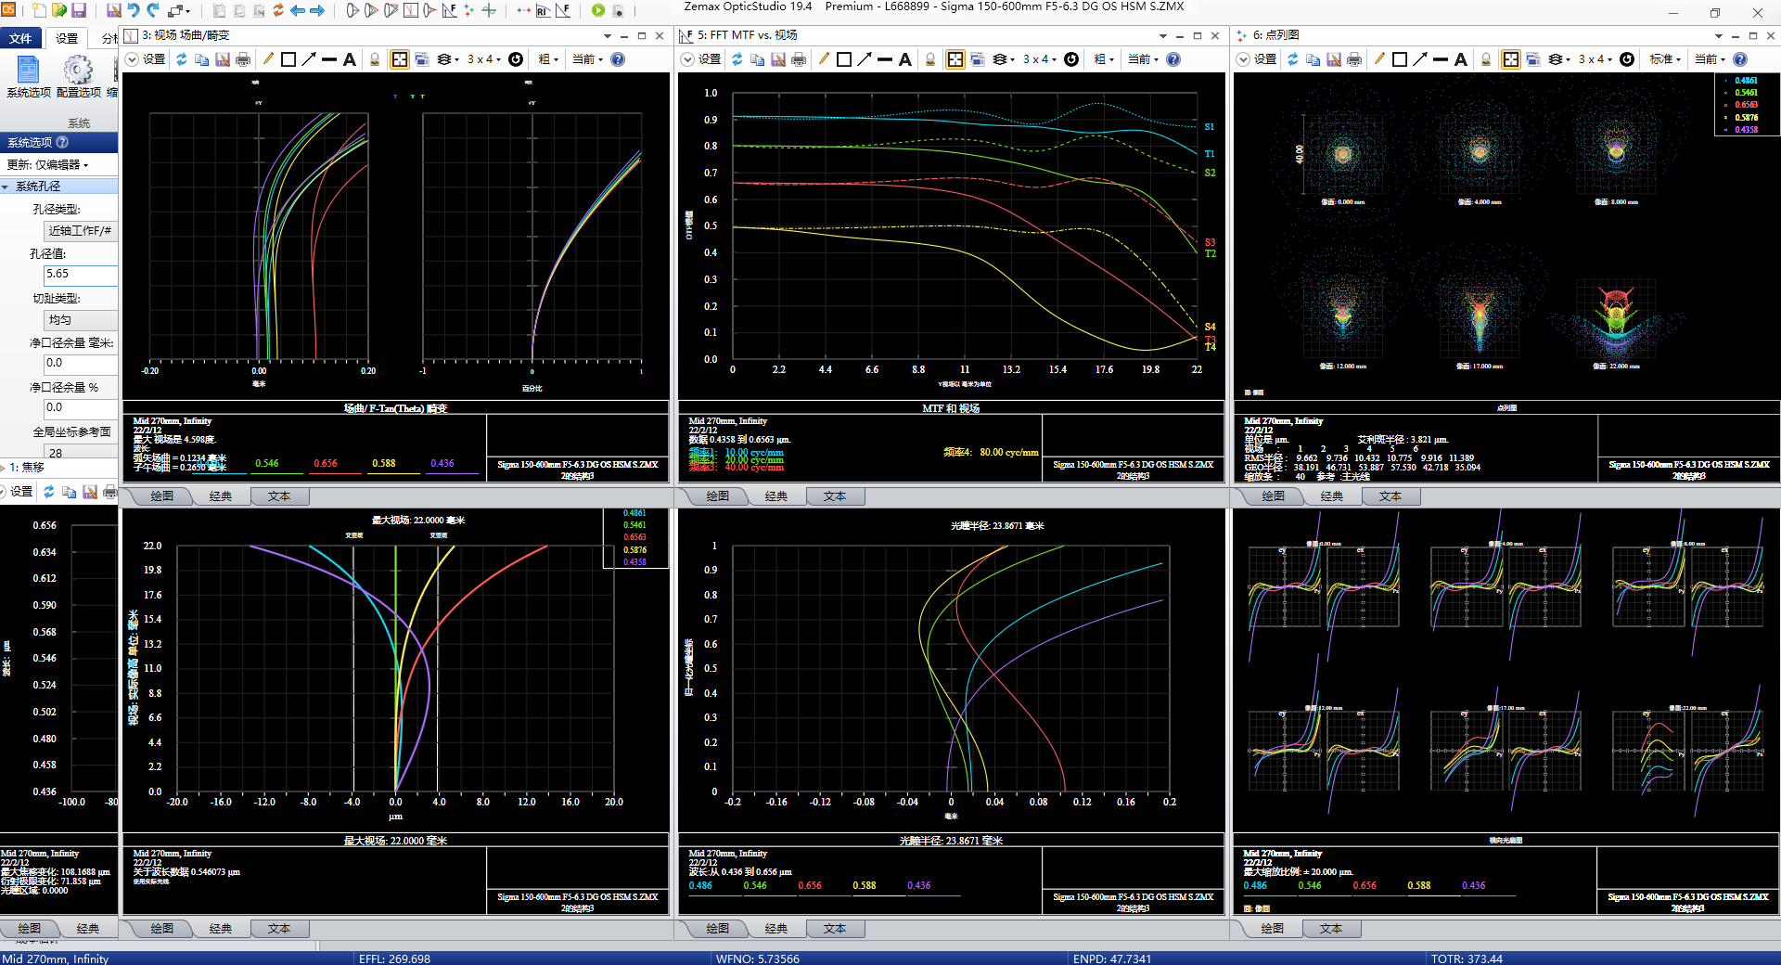Open help for the 点列图 window
1781x965 pixels.
click(1740, 59)
